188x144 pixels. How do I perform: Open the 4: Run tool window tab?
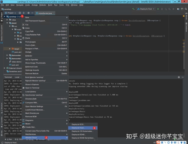pos(8,139)
